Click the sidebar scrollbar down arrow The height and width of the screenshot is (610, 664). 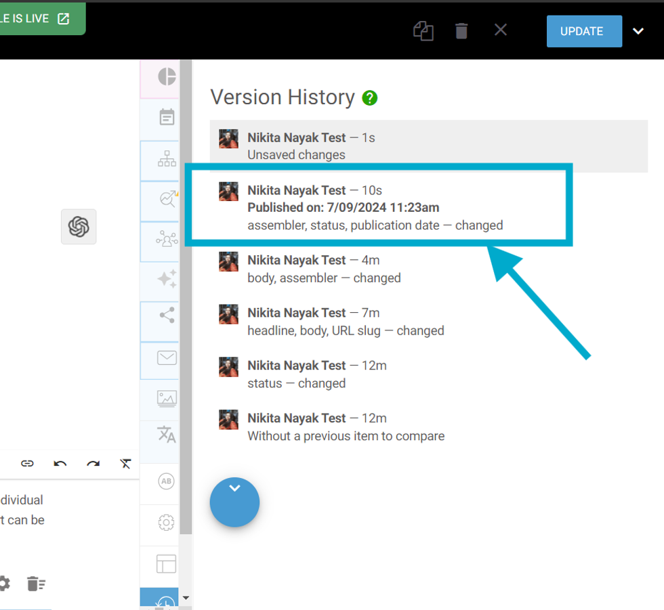[x=186, y=598]
